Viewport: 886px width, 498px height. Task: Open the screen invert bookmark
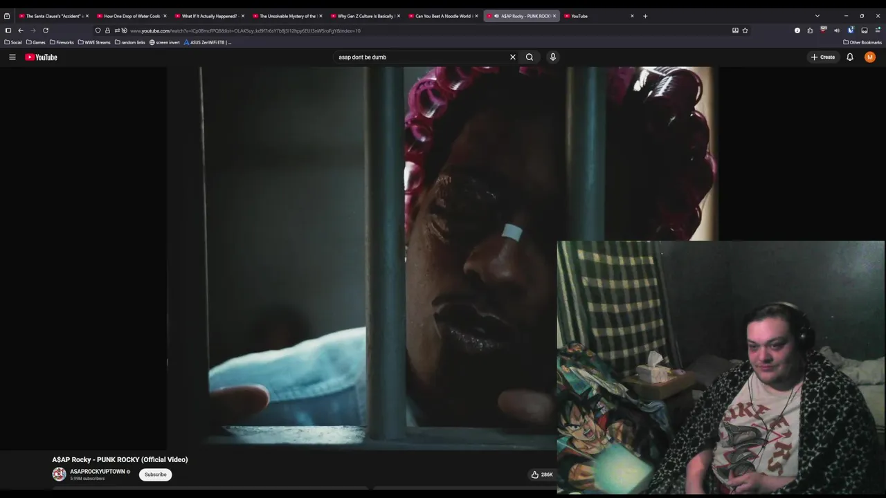[165, 42]
